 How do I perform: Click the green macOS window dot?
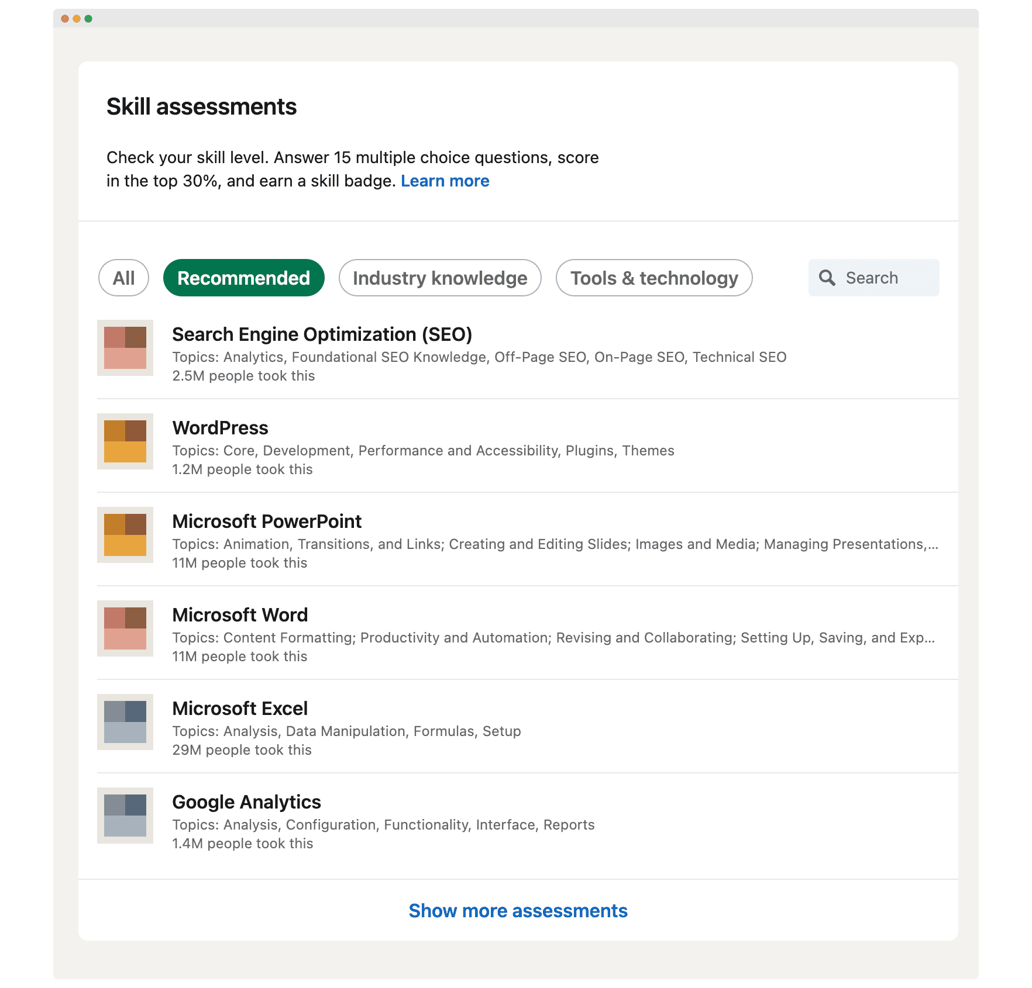coord(88,18)
